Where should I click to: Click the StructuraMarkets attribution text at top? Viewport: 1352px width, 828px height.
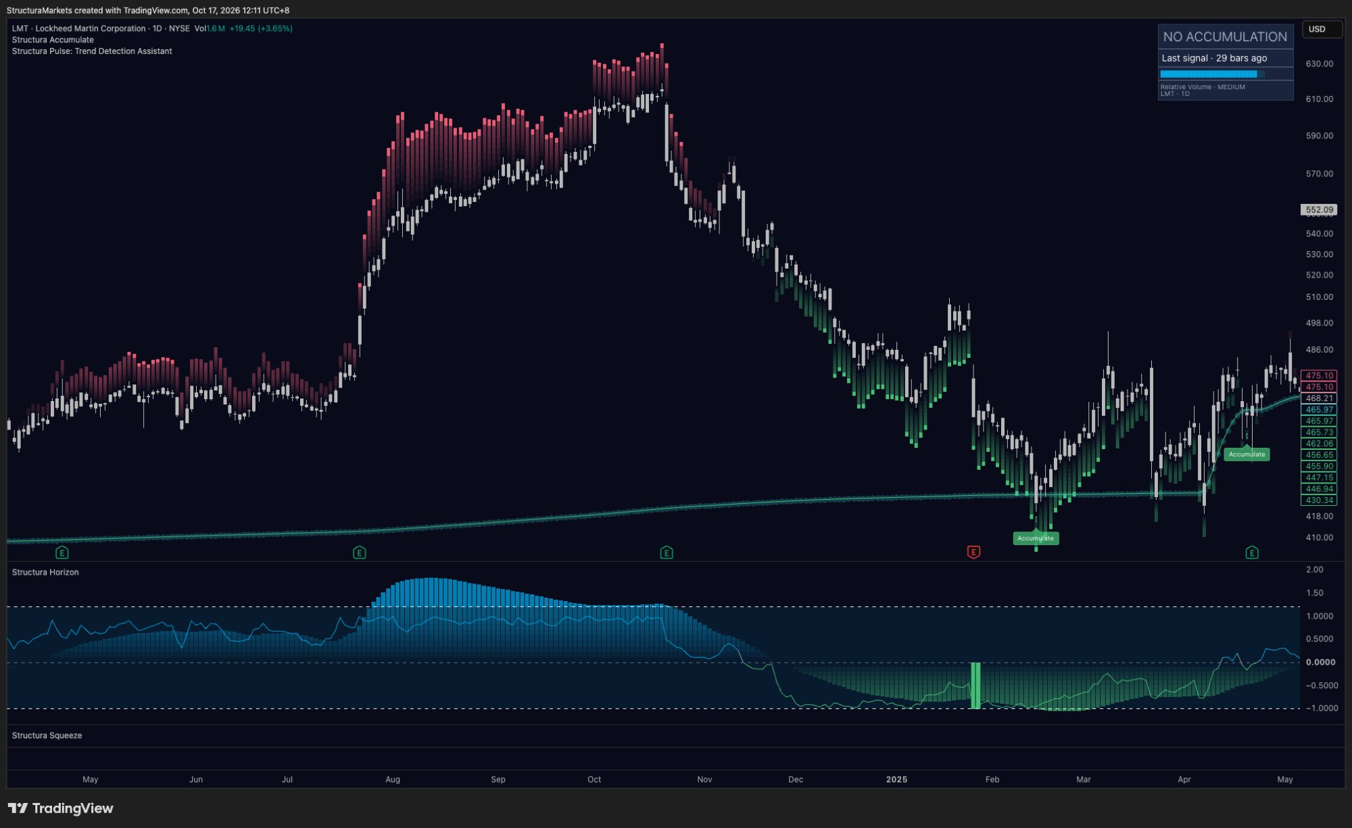tap(148, 10)
